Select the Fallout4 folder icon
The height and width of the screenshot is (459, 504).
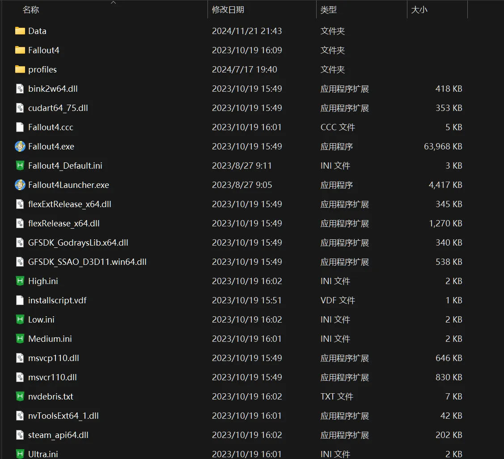[x=20, y=50]
